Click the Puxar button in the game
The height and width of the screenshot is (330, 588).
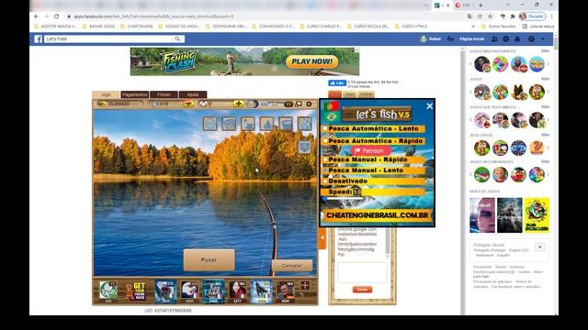tap(209, 259)
